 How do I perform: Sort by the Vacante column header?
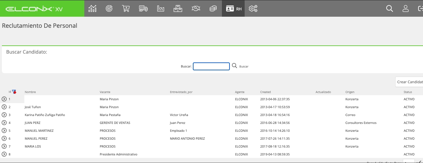pos(105,92)
